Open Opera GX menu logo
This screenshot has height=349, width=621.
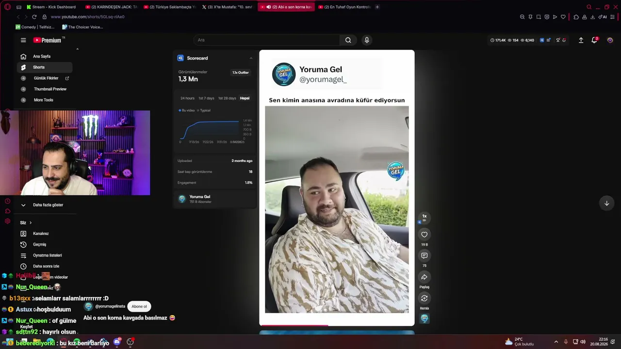[7, 7]
